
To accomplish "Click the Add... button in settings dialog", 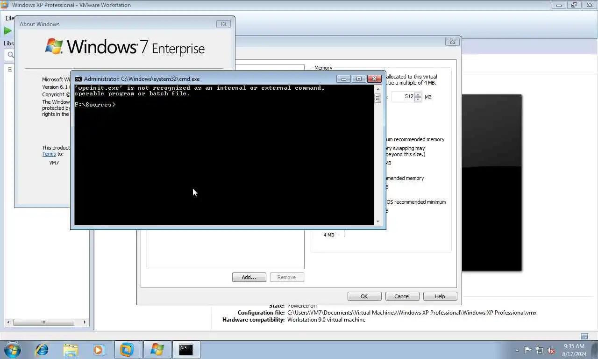I will point(249,277).
